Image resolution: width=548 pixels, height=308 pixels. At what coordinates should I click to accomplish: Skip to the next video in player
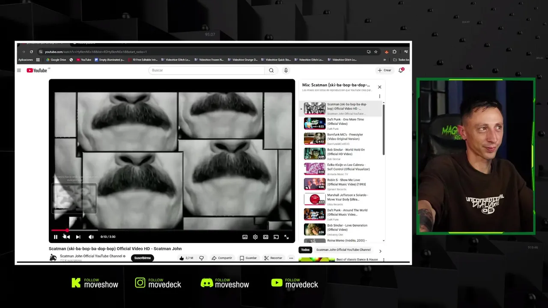78,237
